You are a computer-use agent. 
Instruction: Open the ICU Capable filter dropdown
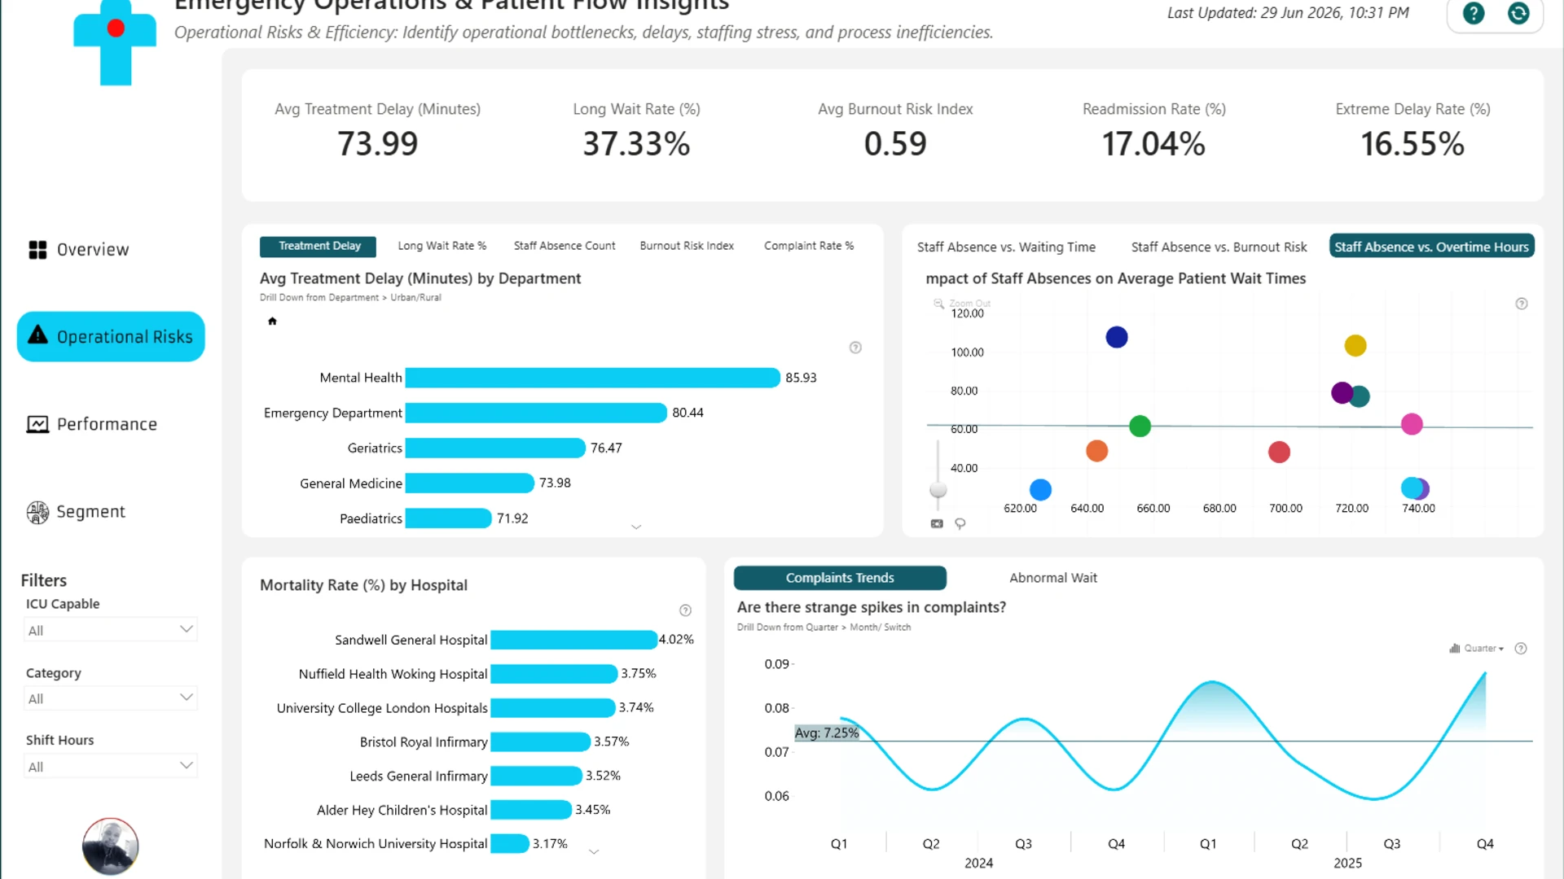111,630
